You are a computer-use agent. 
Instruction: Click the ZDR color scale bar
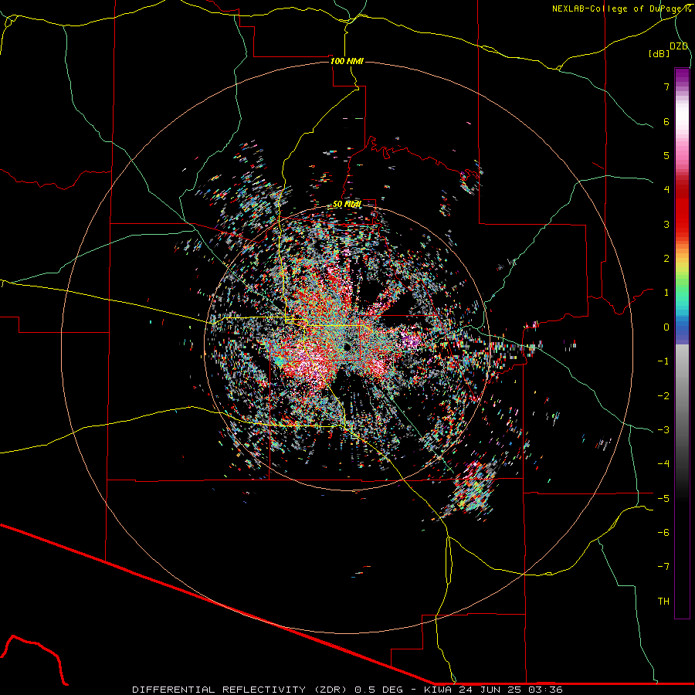[682, 343]
